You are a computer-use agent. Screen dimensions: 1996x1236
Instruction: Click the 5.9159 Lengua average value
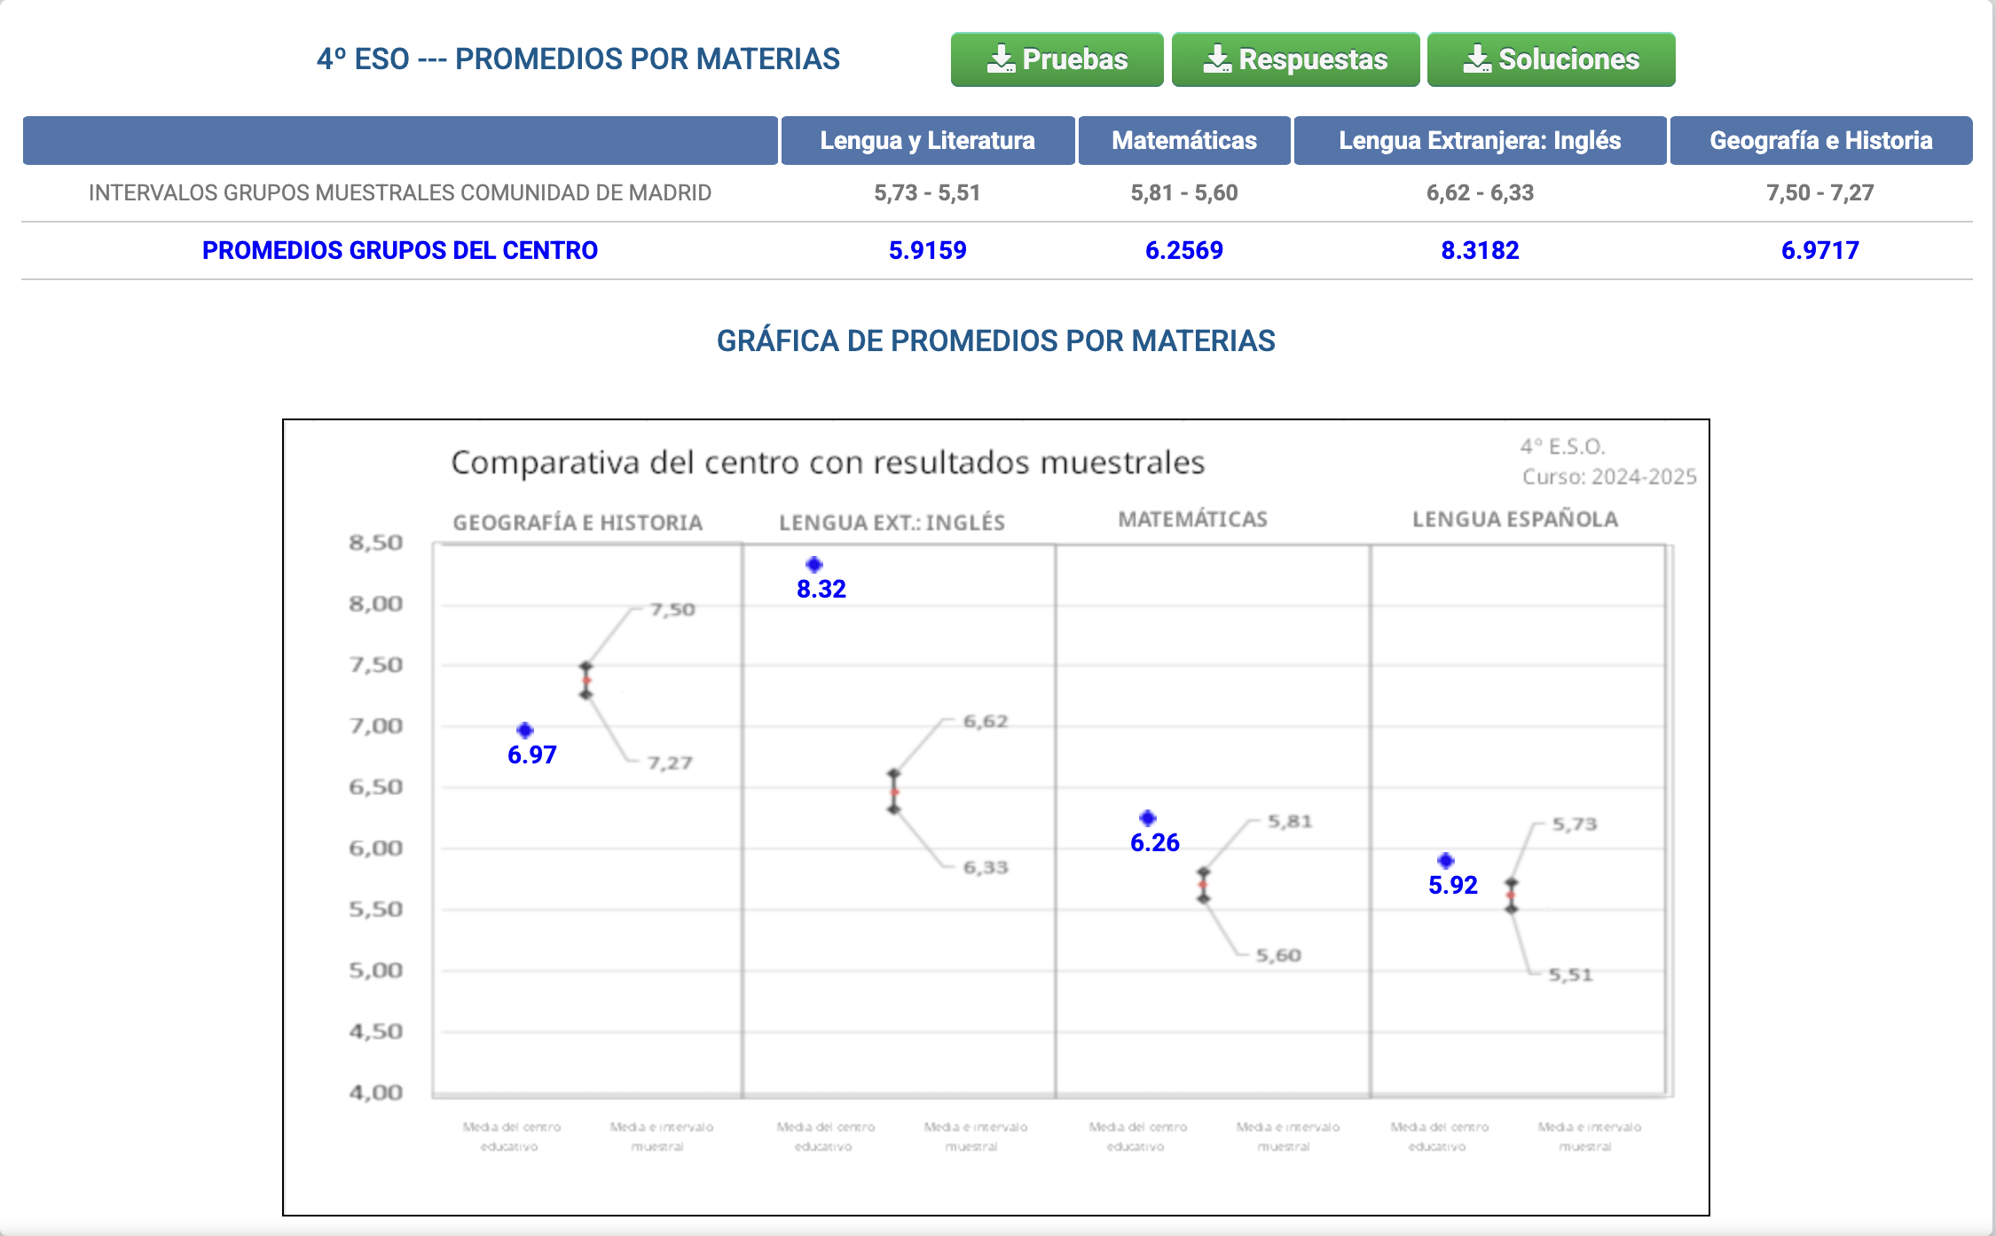click(x=927, y=250)
